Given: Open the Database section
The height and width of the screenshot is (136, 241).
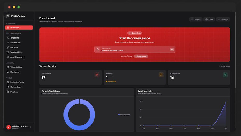Looking at the screenshot, I should coord(19,92).
